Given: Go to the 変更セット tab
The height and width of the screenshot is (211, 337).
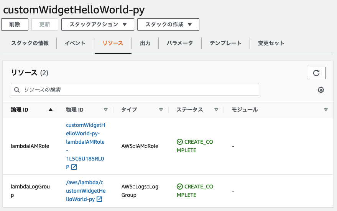Looking at the screenshot, I should tap(271, 43).
